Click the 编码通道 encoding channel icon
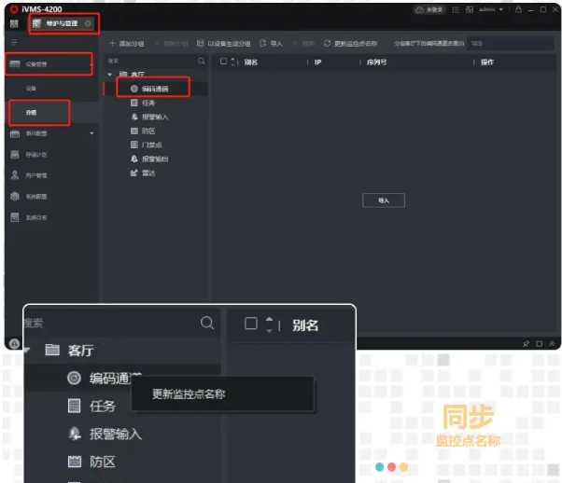 tap(134, 89)
